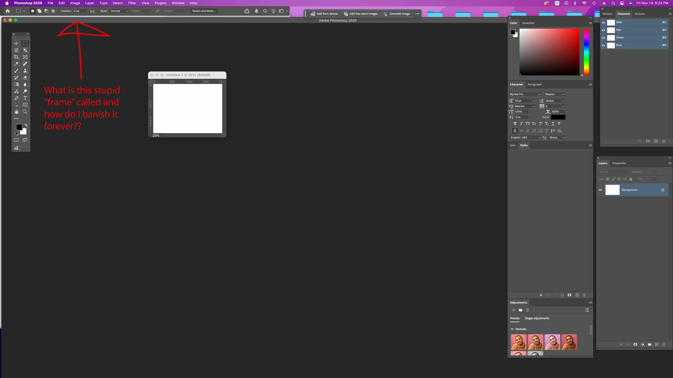673x378 pixels.
Task: Pick the Clone Stamp tool
Action: (x=25, y=71)
